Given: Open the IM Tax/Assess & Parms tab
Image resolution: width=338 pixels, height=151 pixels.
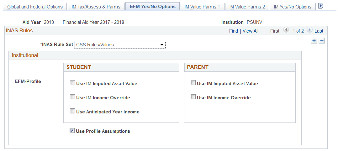Looking at the screenshot, I should coord(96,7).
